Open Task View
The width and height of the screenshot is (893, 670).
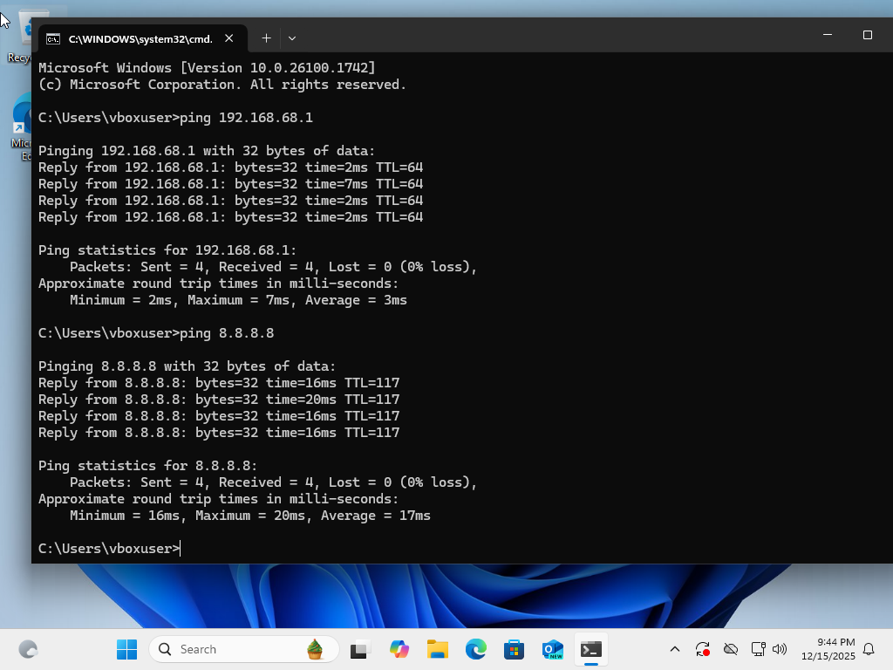pos(360,649)
